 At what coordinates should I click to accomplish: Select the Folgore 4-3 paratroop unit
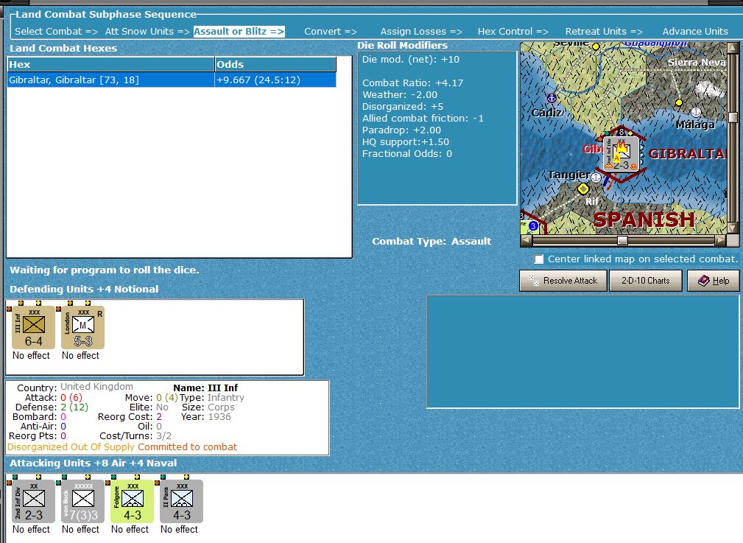(x=132, y=501)
